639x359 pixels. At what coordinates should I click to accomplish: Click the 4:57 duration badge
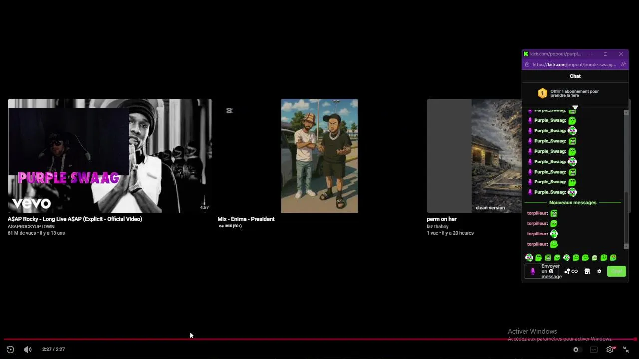[204, 207]
